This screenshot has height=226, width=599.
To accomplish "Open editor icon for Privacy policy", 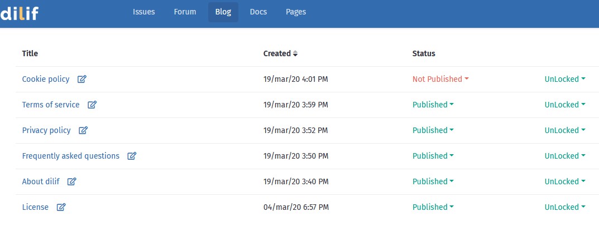I will (83, 130).
